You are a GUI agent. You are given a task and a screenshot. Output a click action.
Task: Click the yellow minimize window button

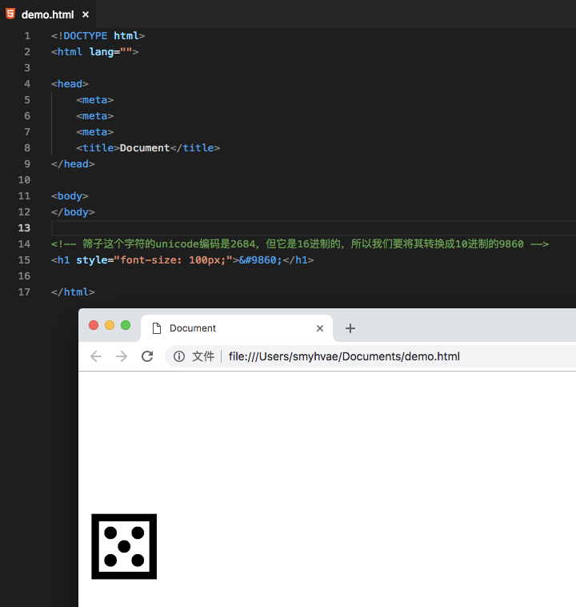pyautogui.click(x=110, y=325)
